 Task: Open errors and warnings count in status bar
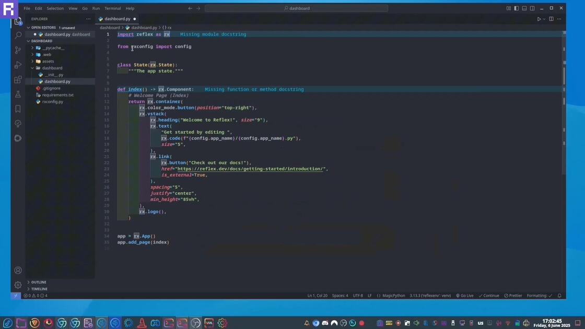tap(36, 296)
